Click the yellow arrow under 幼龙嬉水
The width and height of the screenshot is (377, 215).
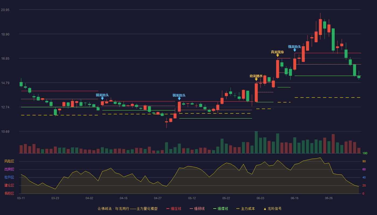256,79
